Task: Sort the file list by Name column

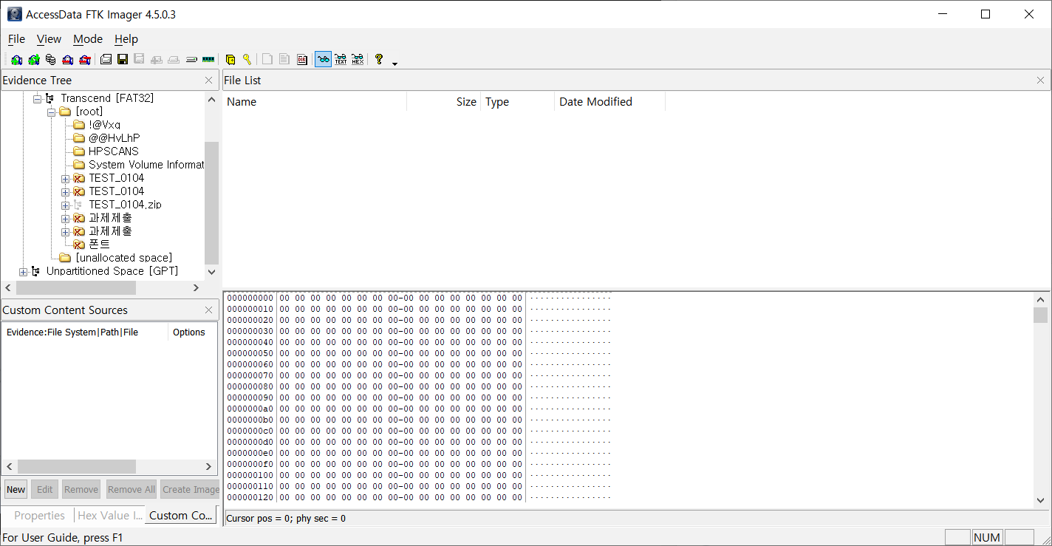Action: 315,102
